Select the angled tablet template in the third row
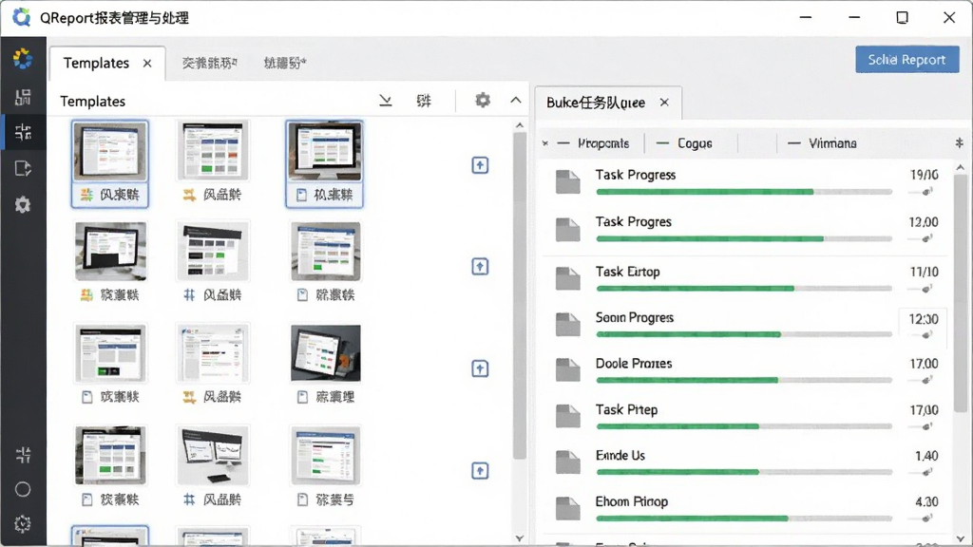 click(x=326, y=353)
